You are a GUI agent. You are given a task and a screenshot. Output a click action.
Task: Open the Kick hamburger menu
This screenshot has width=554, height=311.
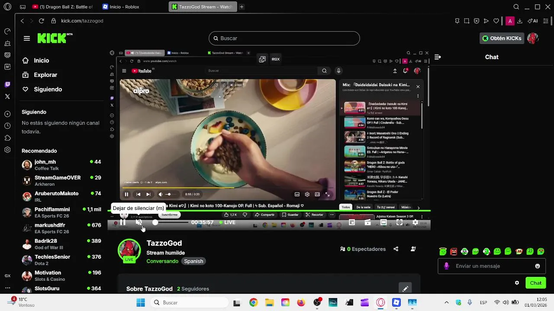pyautogui.click(x=27, y=38)
